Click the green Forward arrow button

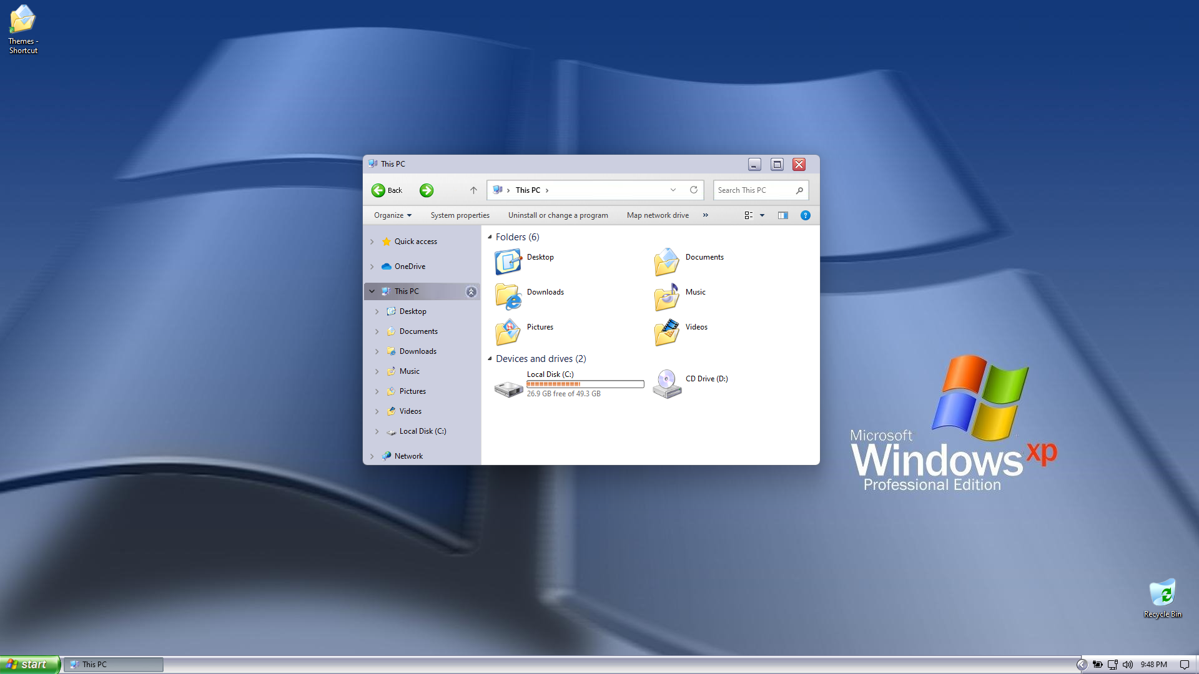coord(427,190)
